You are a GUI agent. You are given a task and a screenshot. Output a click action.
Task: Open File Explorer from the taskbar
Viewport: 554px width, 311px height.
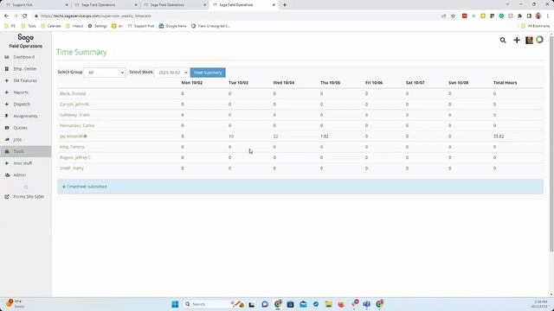(x=329, y=304)
